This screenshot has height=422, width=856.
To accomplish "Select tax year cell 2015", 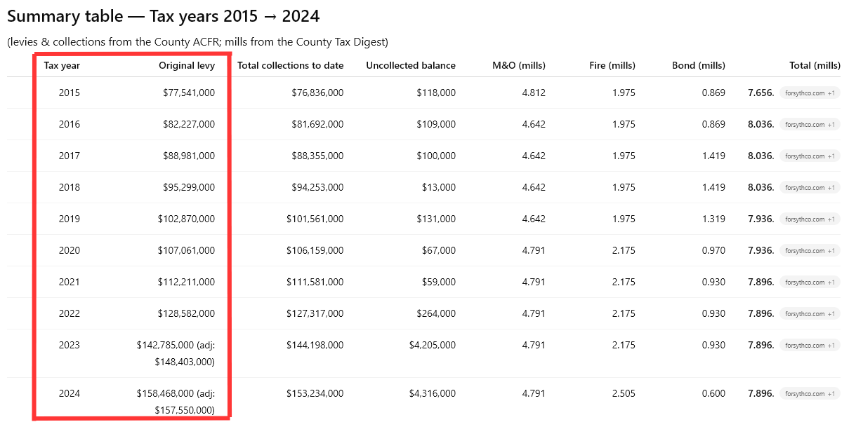I will tap(70, 93).
